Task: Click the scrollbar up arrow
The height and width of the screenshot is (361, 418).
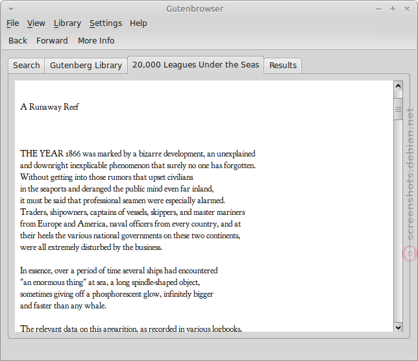Action: pos(398,86)
